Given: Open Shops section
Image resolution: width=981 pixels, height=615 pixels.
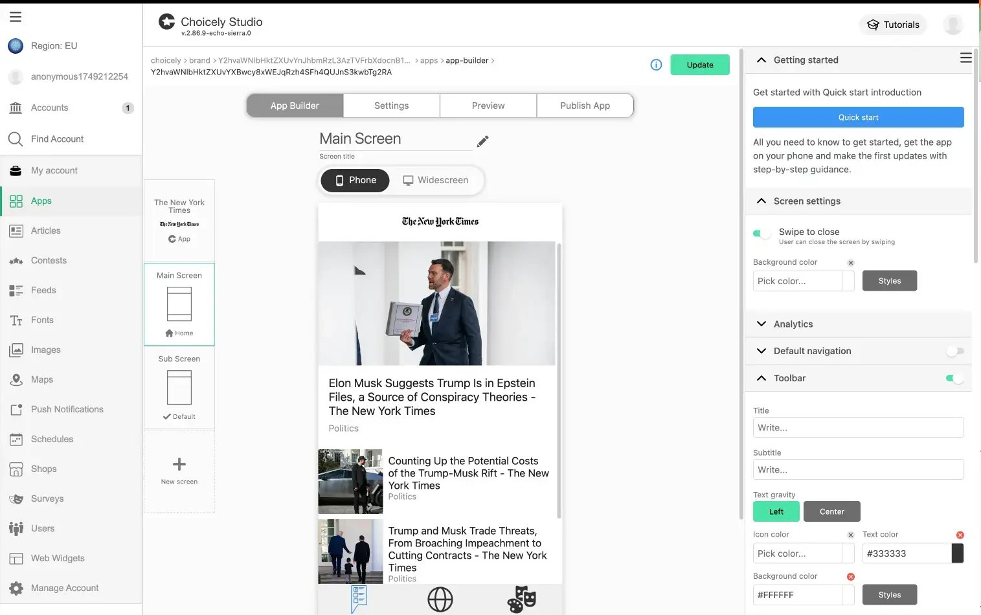Looking at the screenshot, I should pyautogui.click(x=71, y=469).
